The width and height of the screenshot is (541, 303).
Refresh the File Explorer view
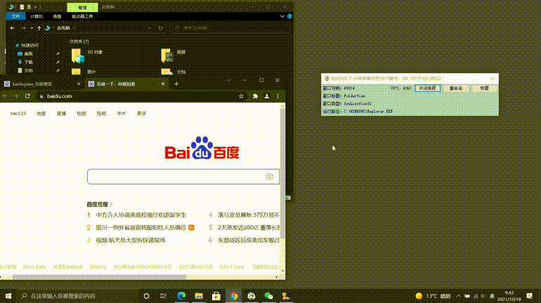click(x=160, y=28)
